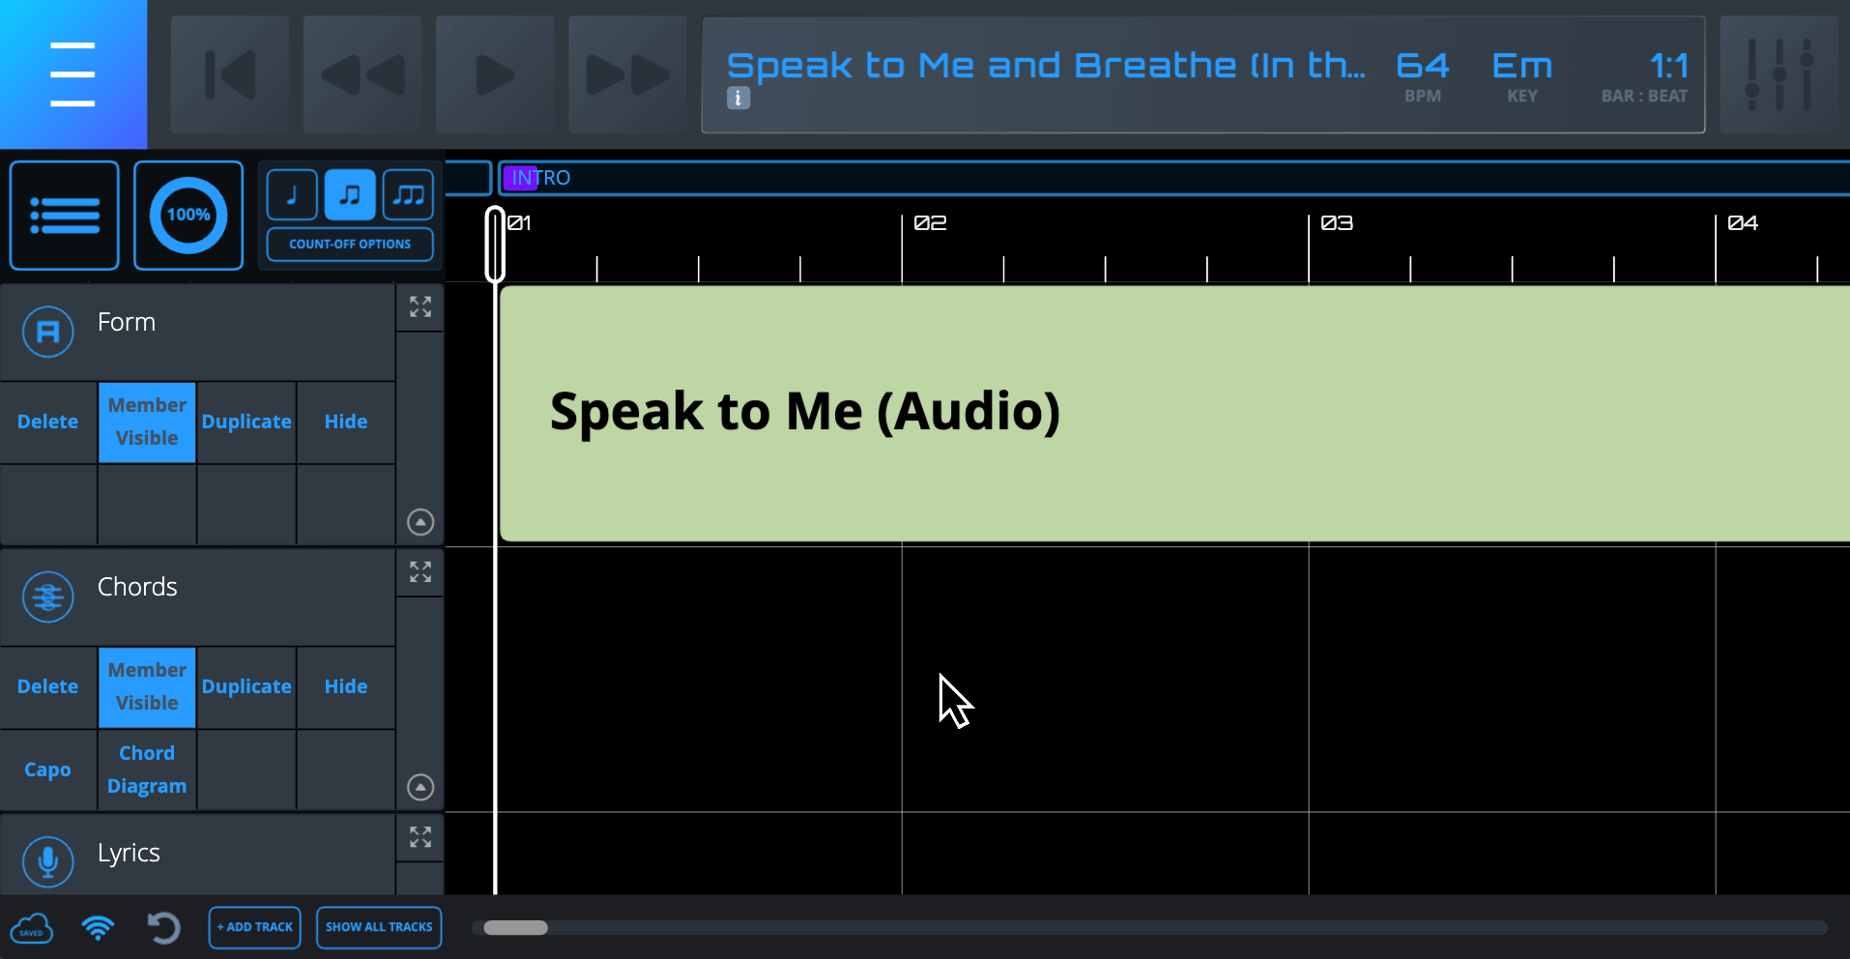Open the track list view icon

click(65, 215)
